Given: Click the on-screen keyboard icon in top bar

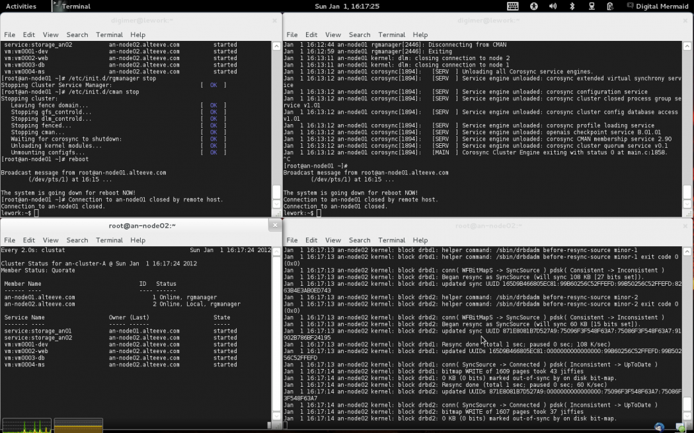Looking at the screenshot, I should point(513,6).
